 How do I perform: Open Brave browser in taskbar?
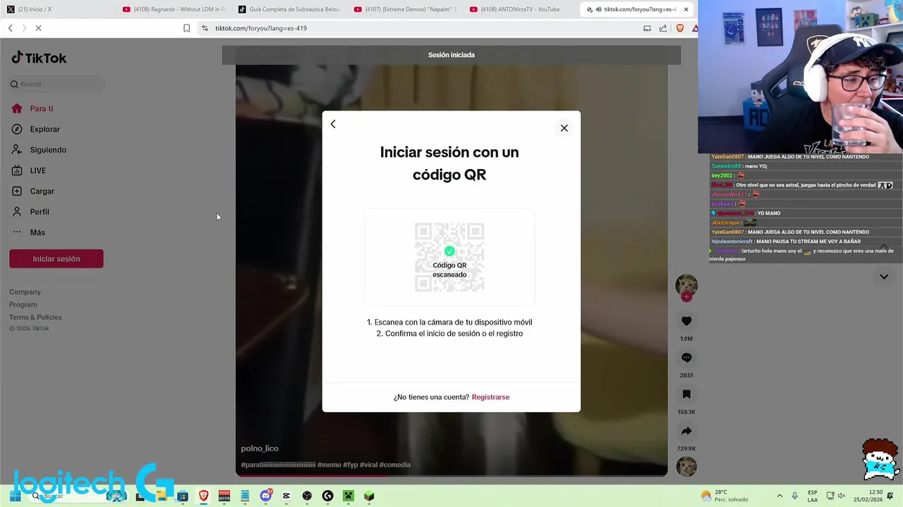click(x=204, y=496)
